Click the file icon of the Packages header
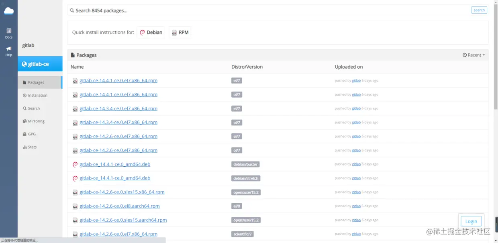The width and height of the screenshot is (498, 243). (73, 55)
